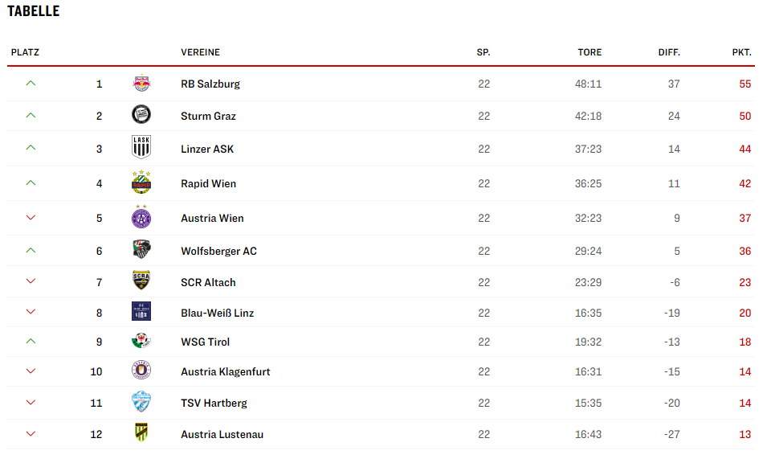Click the Austria Lustenau green-yellow crest

(141, 432)
